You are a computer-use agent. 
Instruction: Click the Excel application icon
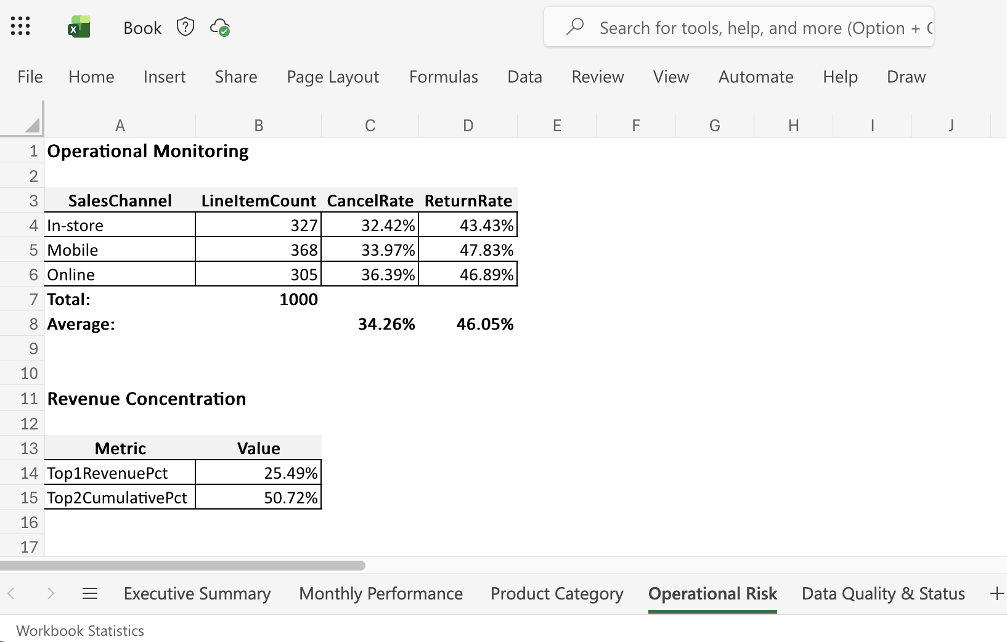[79, 26]
